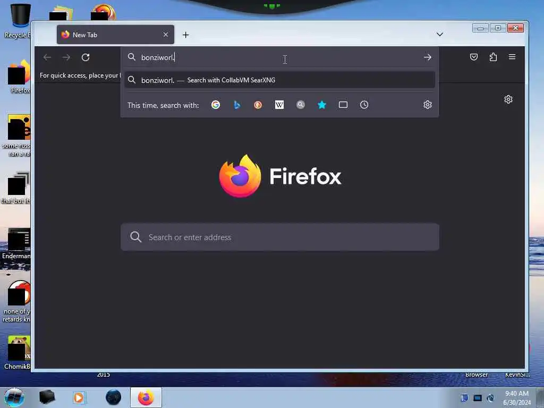Search Bookmarks using the star icon
The height and width of the screenshot is (408, 544).
point(322,105)
